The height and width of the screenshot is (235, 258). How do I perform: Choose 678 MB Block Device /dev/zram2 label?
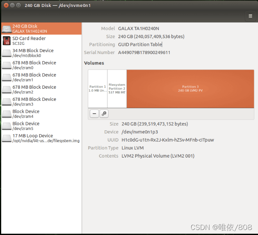pos(34,89)
